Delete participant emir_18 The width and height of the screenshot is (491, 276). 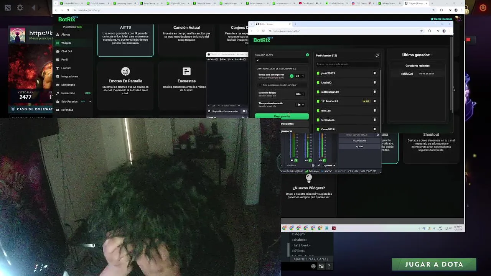(375, 110)
